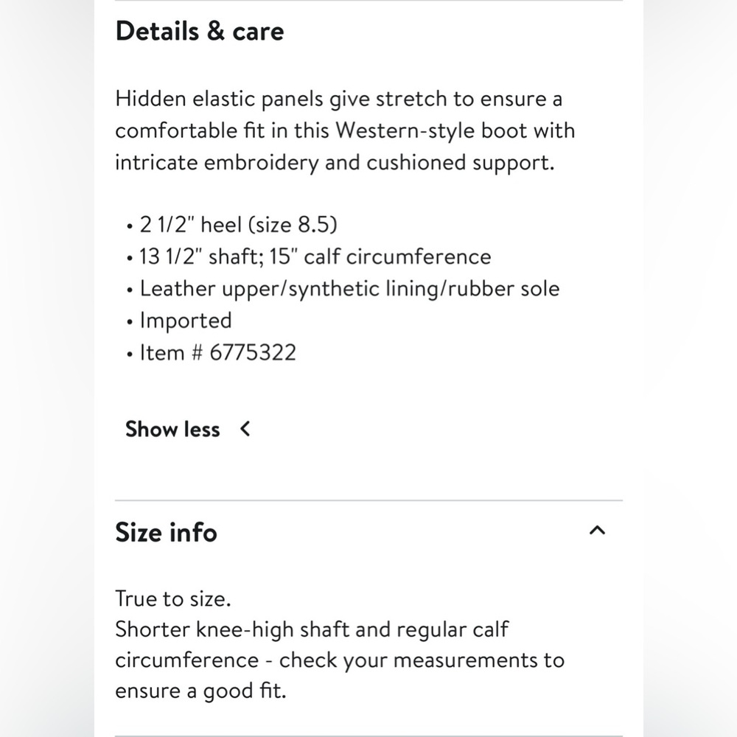This screenshot has height=737, width=737.
Task: Click the Details & care heading
Action: tap(200, 32)
